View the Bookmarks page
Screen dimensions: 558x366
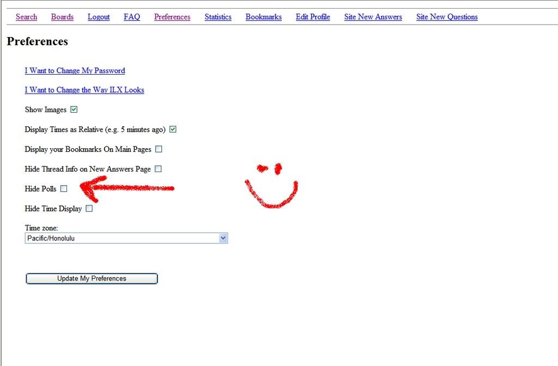coord(264,17)
